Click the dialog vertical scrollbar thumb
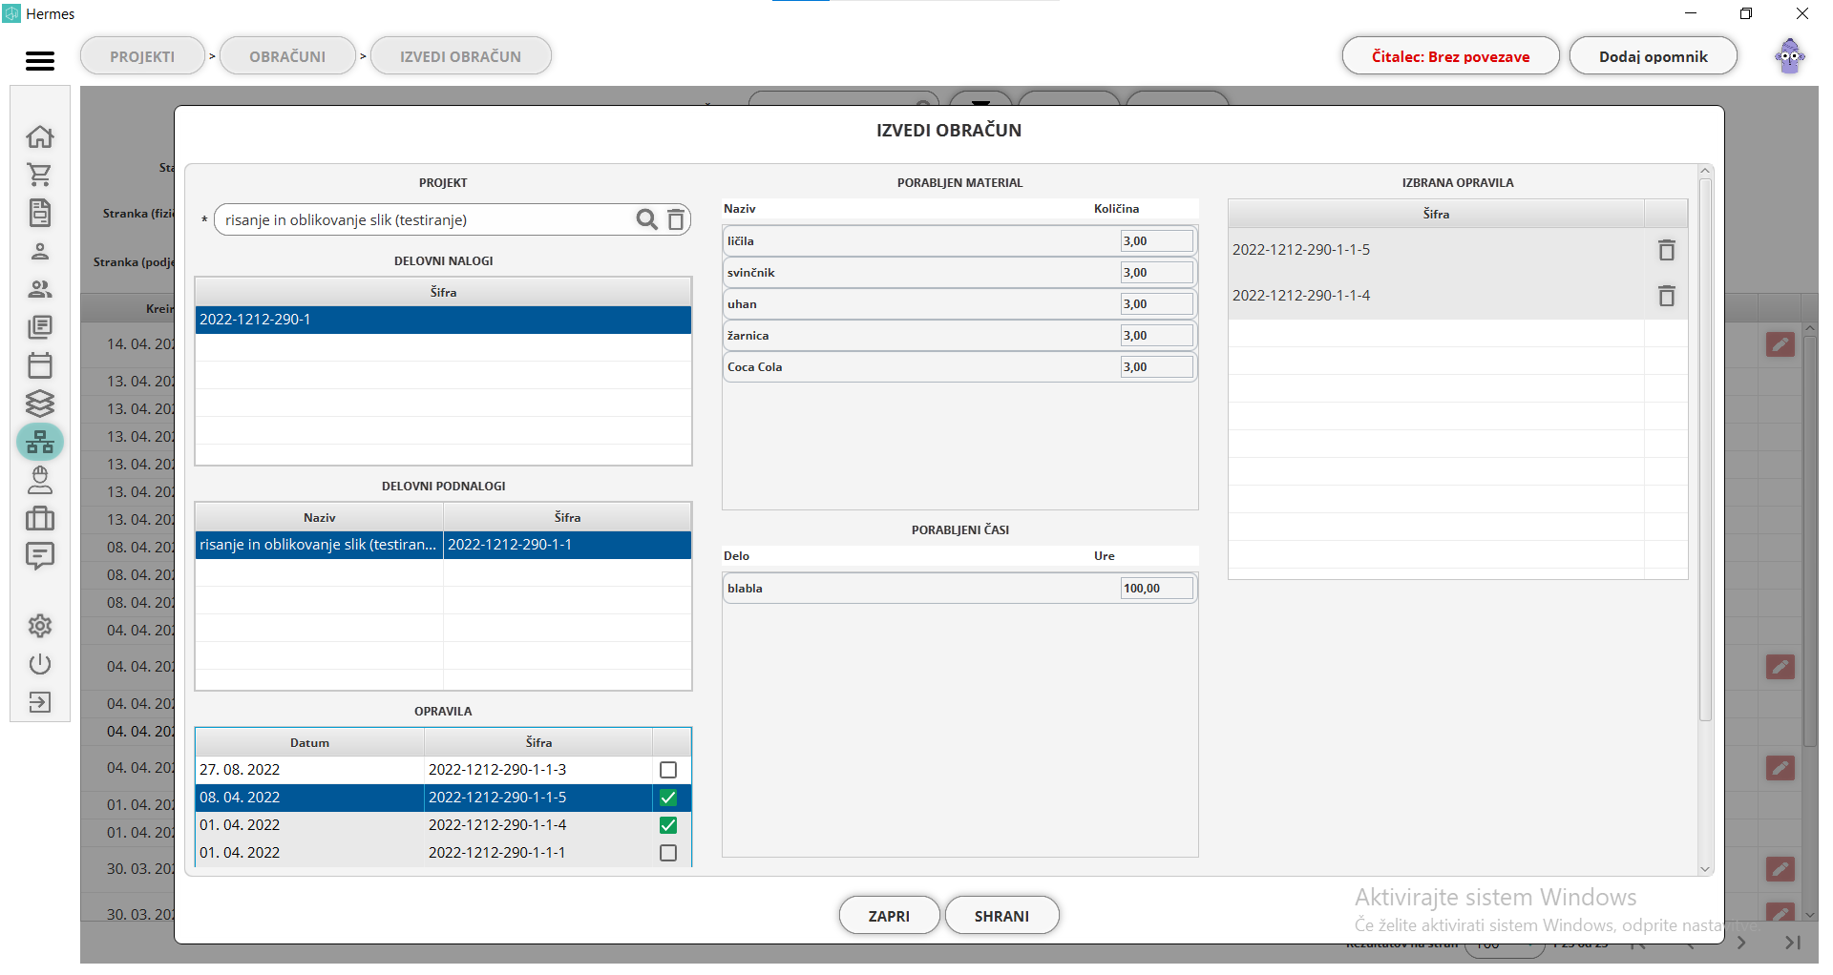 1705,448
